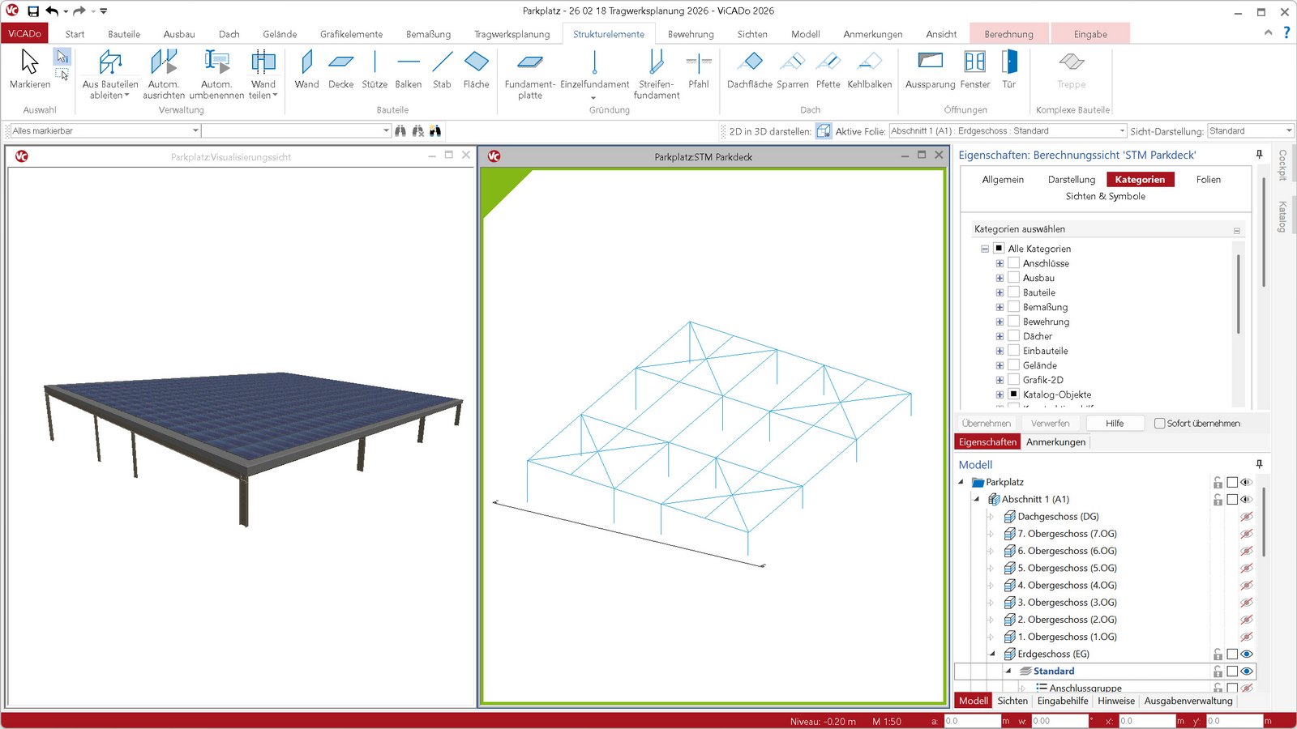1297x729 pixels.
Task: Select the Pfette purlin tool
Action: coord(828,69)
